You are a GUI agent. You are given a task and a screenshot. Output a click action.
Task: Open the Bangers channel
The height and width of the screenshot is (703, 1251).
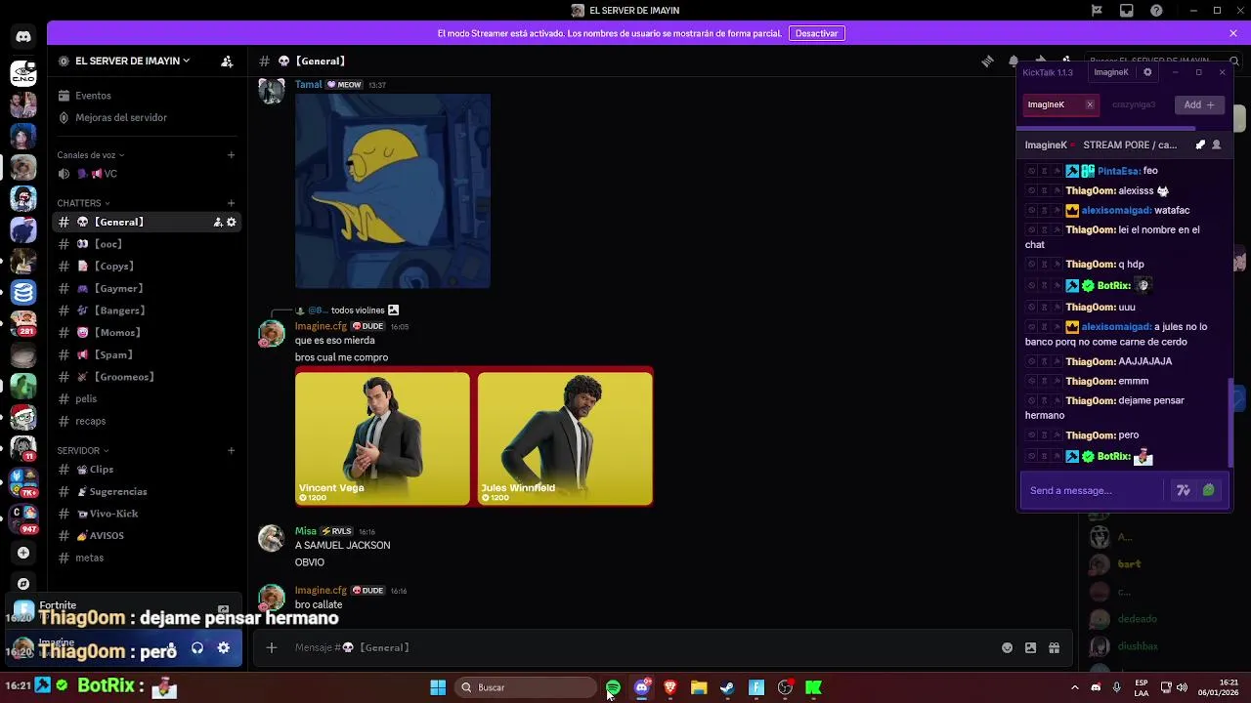[147, 310]
